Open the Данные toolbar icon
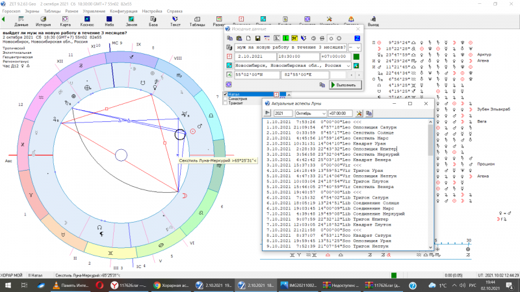The height and width of the screenshot is (292, 520). point(21,19)
